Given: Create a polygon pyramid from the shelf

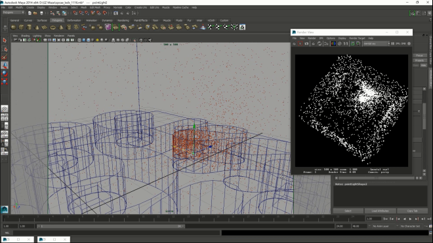Looking at the screenshot, I should coord(61,27).
